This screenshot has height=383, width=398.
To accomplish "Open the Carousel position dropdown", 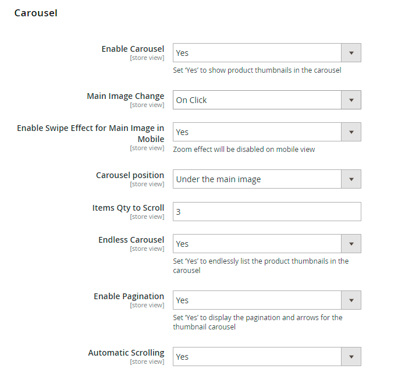I will (x=266, y=179).
